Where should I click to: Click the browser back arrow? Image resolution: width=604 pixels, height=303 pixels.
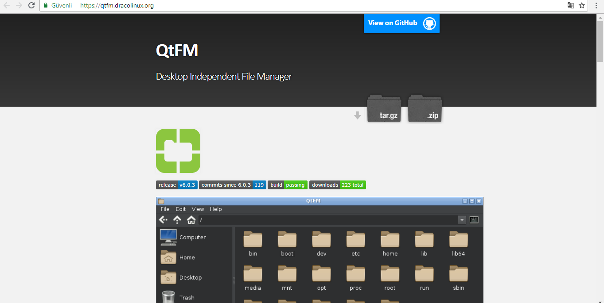tap(7, 5)
